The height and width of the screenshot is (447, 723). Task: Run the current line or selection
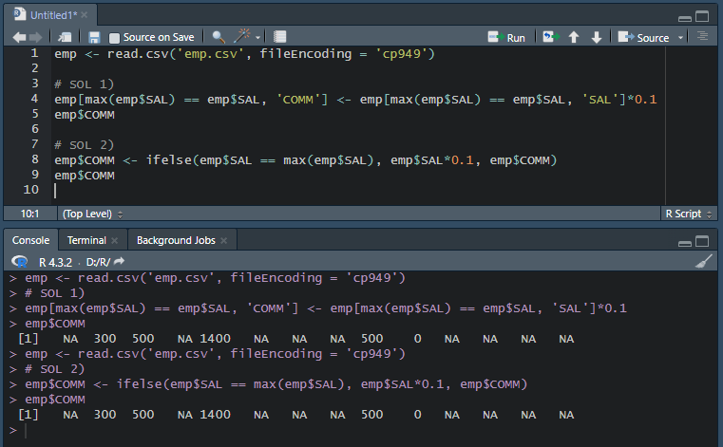[x=506, y=37]
